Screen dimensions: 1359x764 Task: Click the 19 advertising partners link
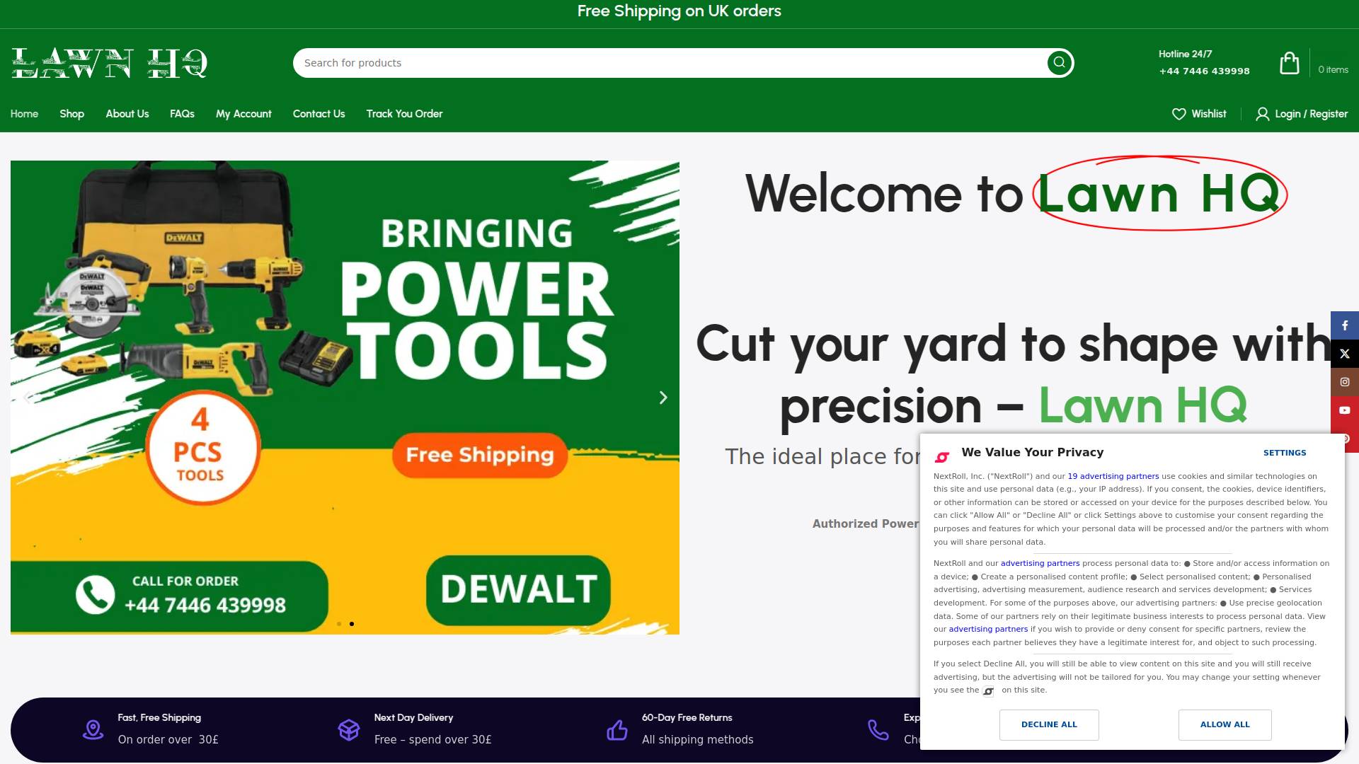click(x=1113, y=476)
